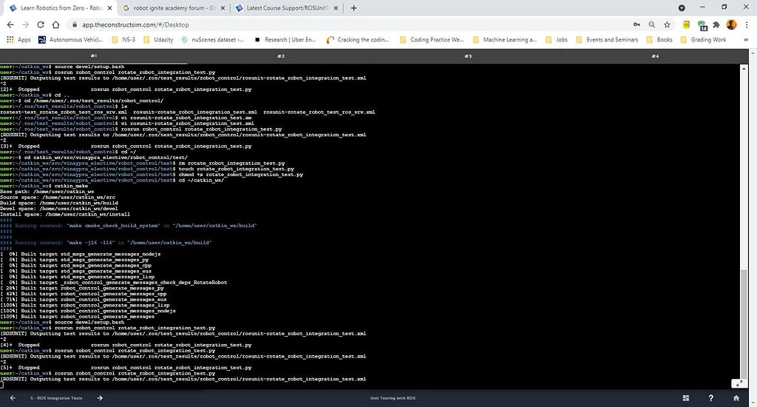
Task: Open the Udacity bookmark folder
Action: coord(158,40)
